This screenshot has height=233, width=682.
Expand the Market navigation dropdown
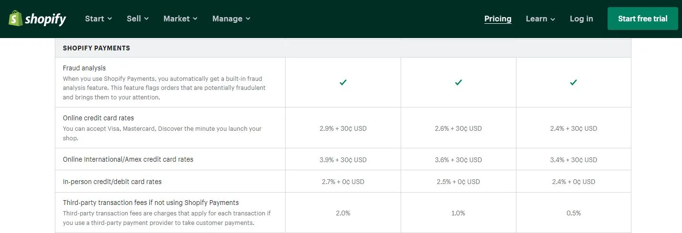tap(180, 19)
